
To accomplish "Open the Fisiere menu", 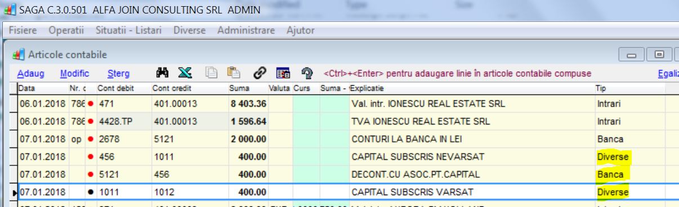I will (x=23, y=30).
